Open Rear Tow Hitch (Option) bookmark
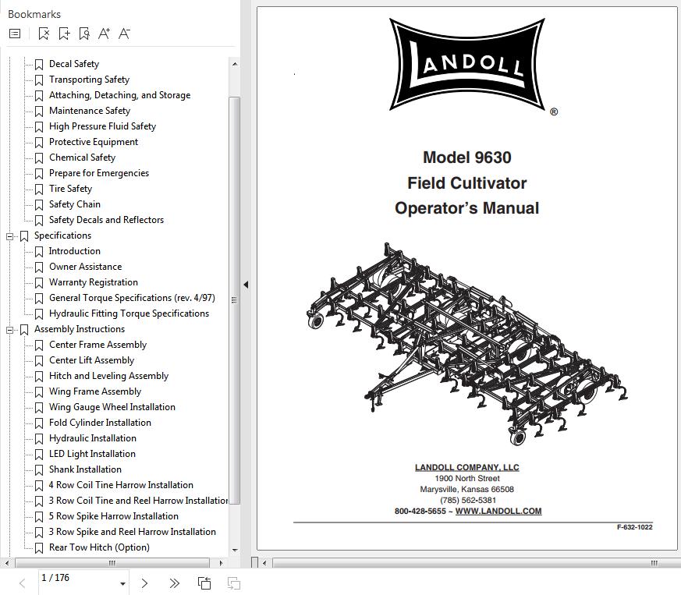681x595 pixels. pos(99,548)
